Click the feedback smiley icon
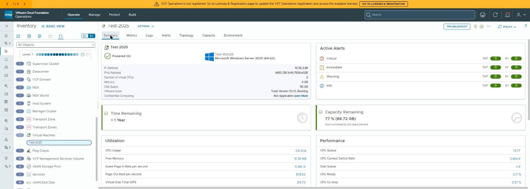The width and height of the screenshot is (530, 189). point(483,15)
